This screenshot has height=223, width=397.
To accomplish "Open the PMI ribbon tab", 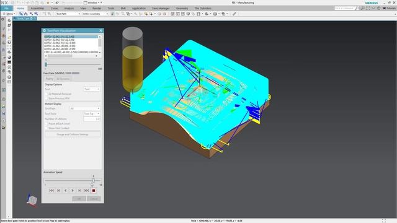I will point(123,8).
